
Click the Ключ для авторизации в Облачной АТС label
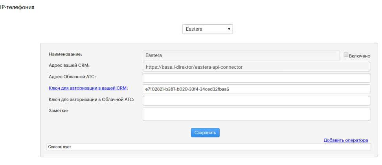(x=91, y=100)
